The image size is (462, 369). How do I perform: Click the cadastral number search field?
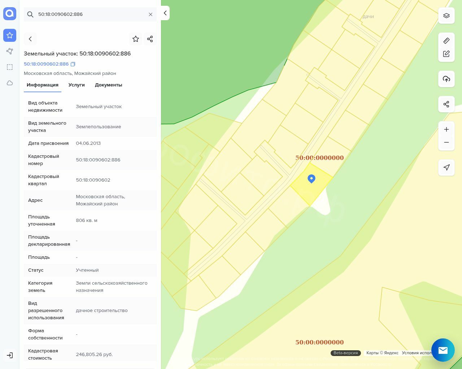pyautogui.click(x=90, y=14)
